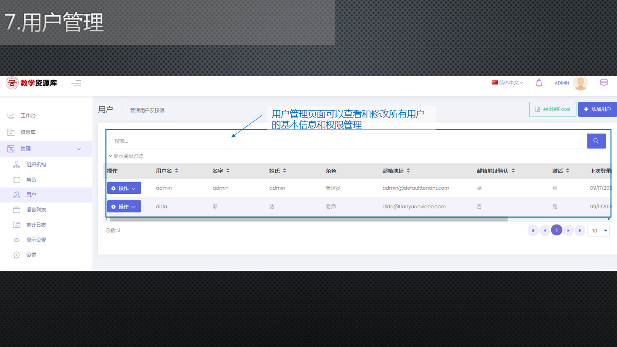Sort by 邮箱地址 column arrows
The image size is (617, 347).
[408, 171]
